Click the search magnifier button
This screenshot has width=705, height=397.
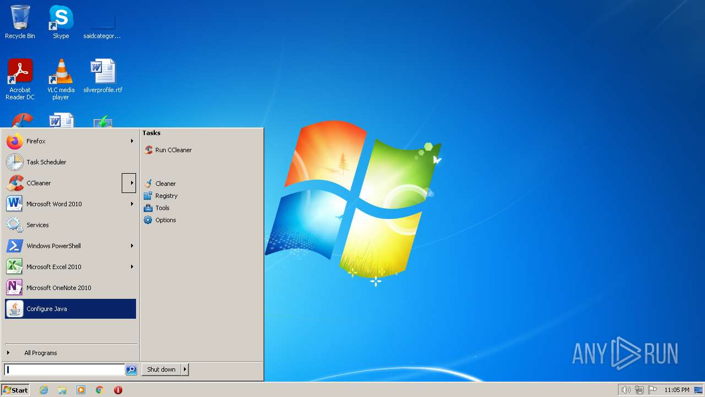131,370
